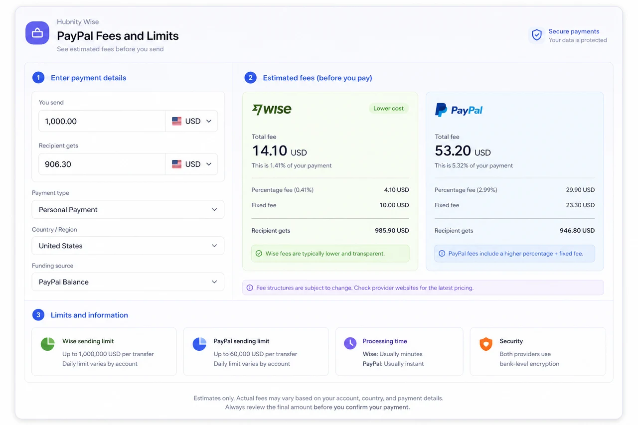638x425 pixels.
Task: Click the Wise fixed fee value 10.00 USD
Action: click(394, 205)
